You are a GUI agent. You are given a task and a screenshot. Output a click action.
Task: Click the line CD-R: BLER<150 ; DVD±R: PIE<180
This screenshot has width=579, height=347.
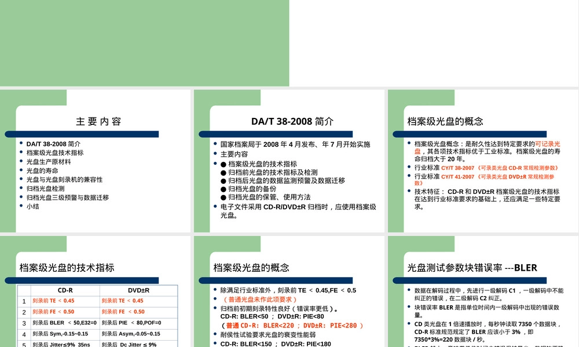coord(276,344)
